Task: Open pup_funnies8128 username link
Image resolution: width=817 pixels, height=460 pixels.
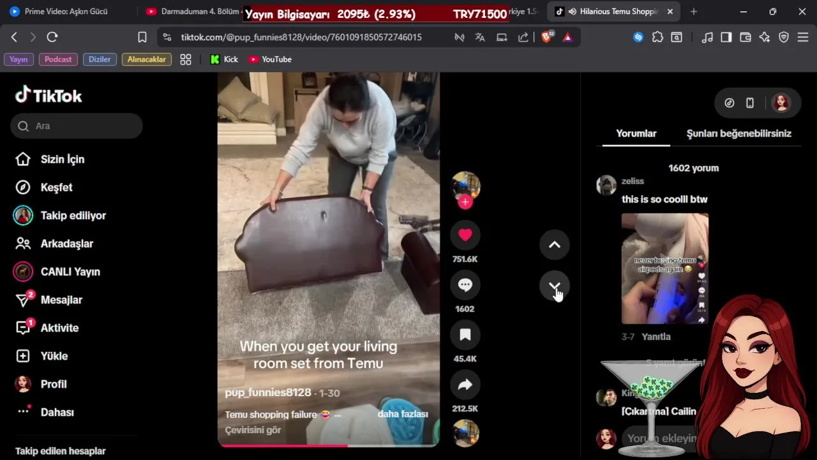Action: 268,393
